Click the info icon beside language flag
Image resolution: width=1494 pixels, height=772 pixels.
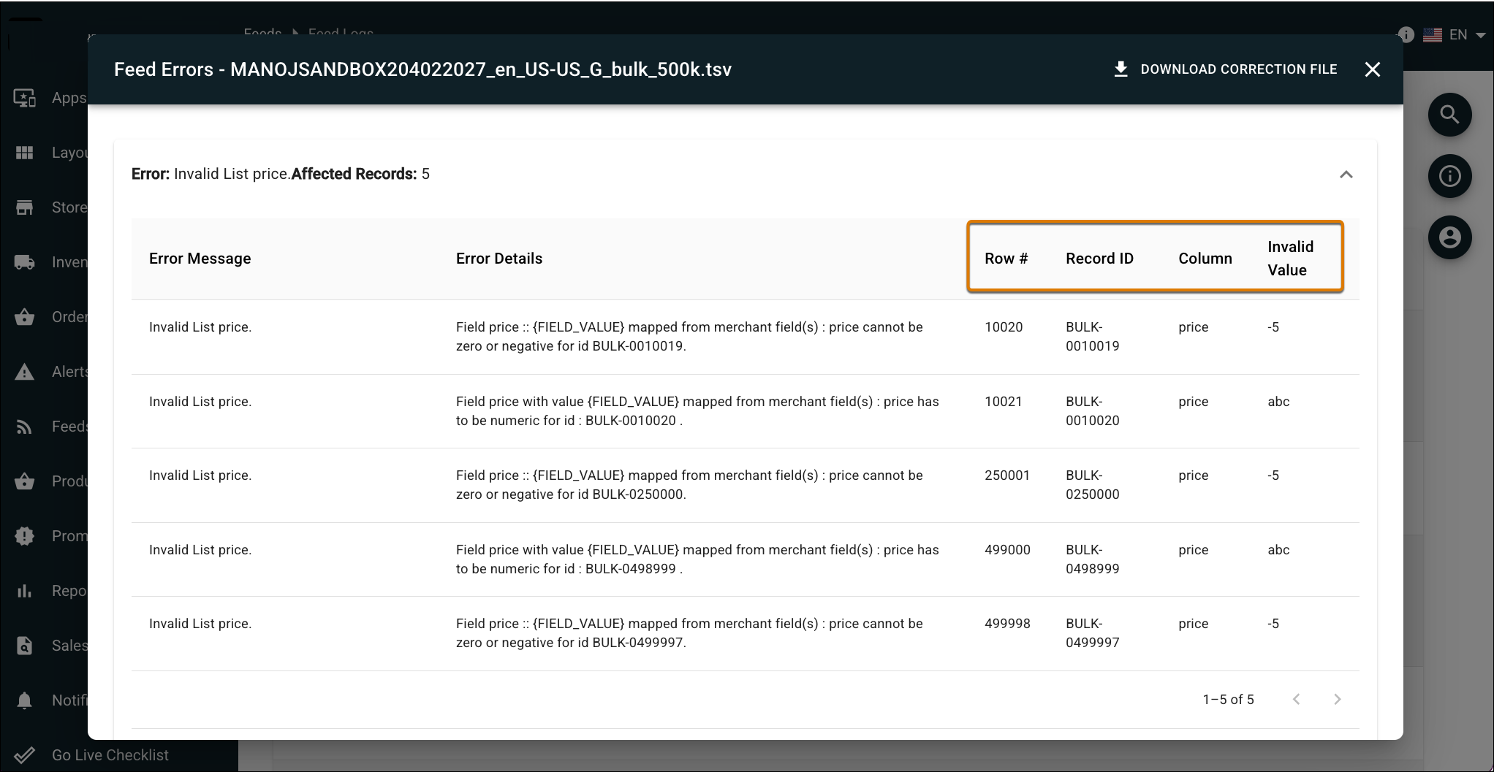(1406, 34)
